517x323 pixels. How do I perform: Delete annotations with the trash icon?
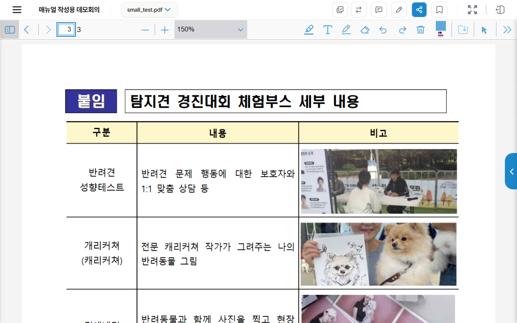[421, 29]
